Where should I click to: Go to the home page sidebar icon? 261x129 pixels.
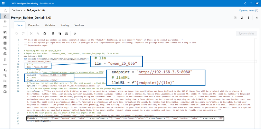pyautogui.click(x=5, y=11)
